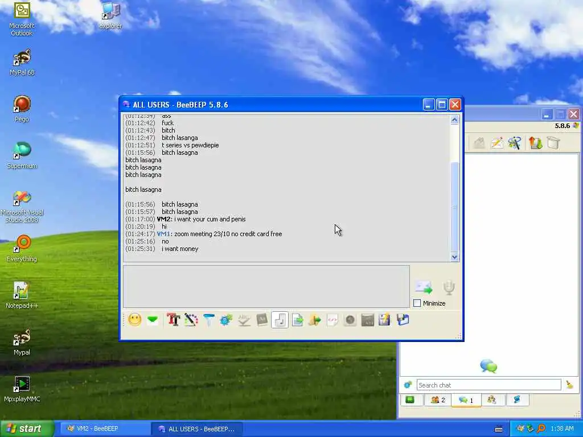This screenshot has width=583, height=437.
Task: Click the grayed icon in VM2 toolbar
Action: tap(479, 143)
